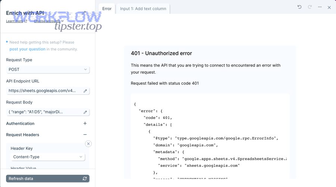Click the "code": 401 line

coord(158,118)
